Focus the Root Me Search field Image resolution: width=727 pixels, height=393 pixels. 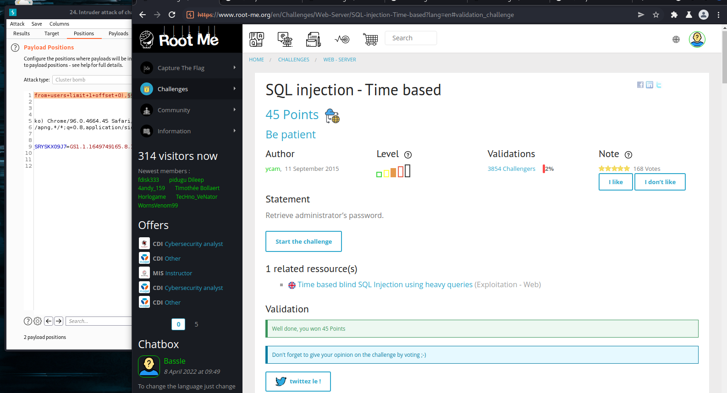(x=411, y=38)
